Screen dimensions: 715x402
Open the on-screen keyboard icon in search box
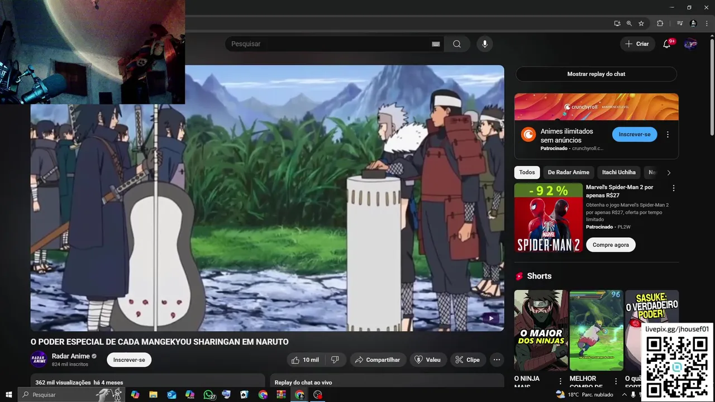tap(436, 44)
